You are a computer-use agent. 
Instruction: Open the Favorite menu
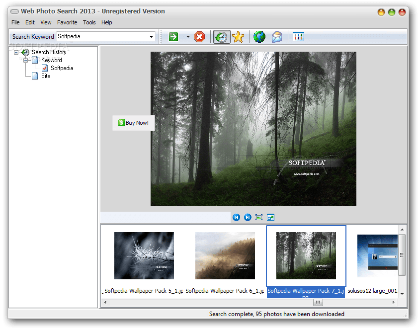pos(67,22)
